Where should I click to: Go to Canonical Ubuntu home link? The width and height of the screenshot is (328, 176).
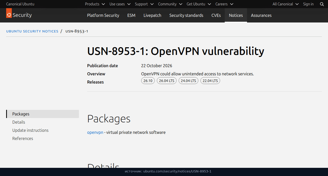(x=20, y=4)
